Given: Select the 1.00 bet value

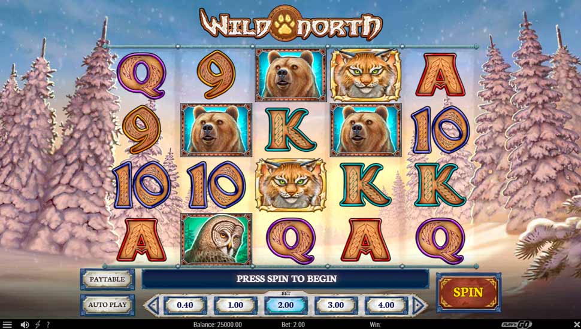Looking at the screenshot, I should coord(235,305).
